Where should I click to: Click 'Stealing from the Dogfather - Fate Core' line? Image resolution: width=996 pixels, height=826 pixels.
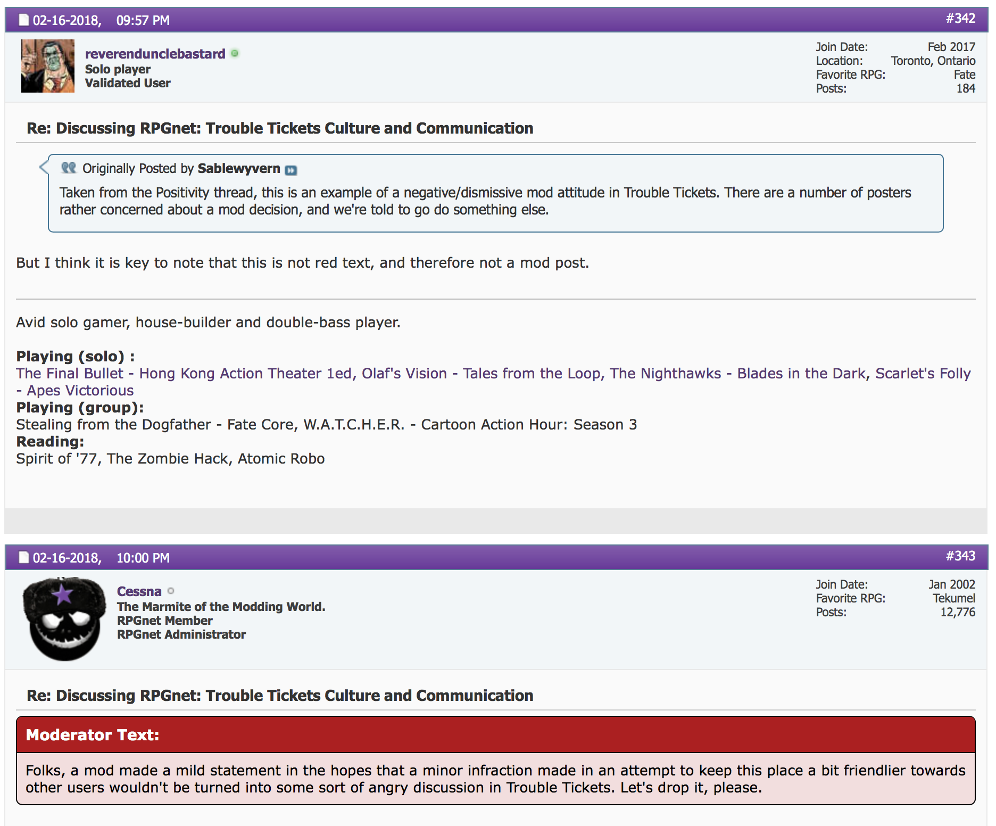(x=326, y=425)
